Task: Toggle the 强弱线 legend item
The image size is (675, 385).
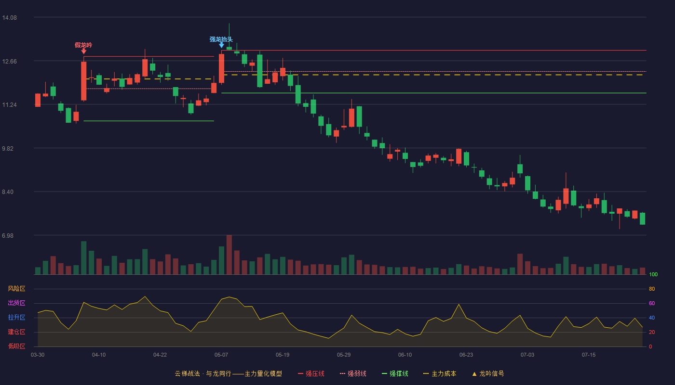Action: (353, 373)
